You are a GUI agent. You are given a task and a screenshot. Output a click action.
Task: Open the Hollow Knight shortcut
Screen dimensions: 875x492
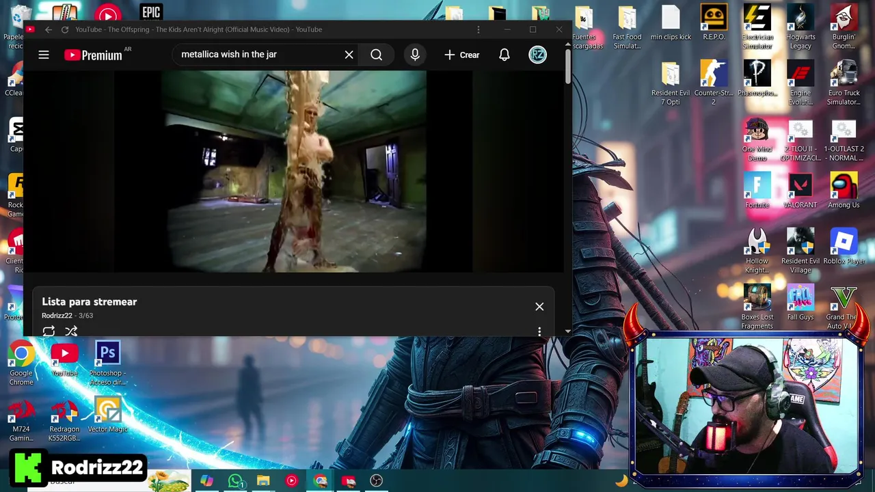click(757, 251)
